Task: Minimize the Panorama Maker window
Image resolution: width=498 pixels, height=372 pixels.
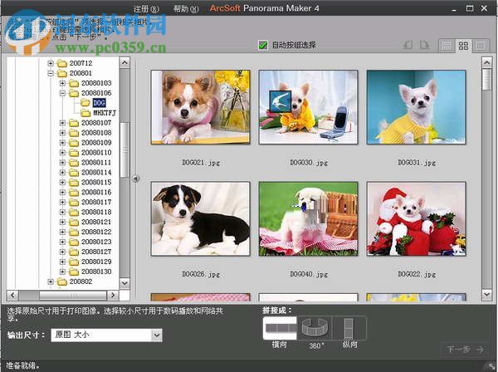Action: 454,9
